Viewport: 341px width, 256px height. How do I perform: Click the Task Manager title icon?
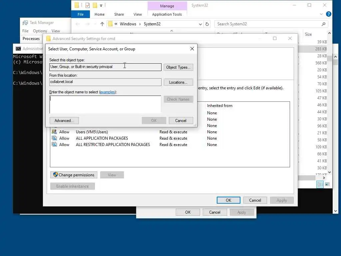(25, 23)
